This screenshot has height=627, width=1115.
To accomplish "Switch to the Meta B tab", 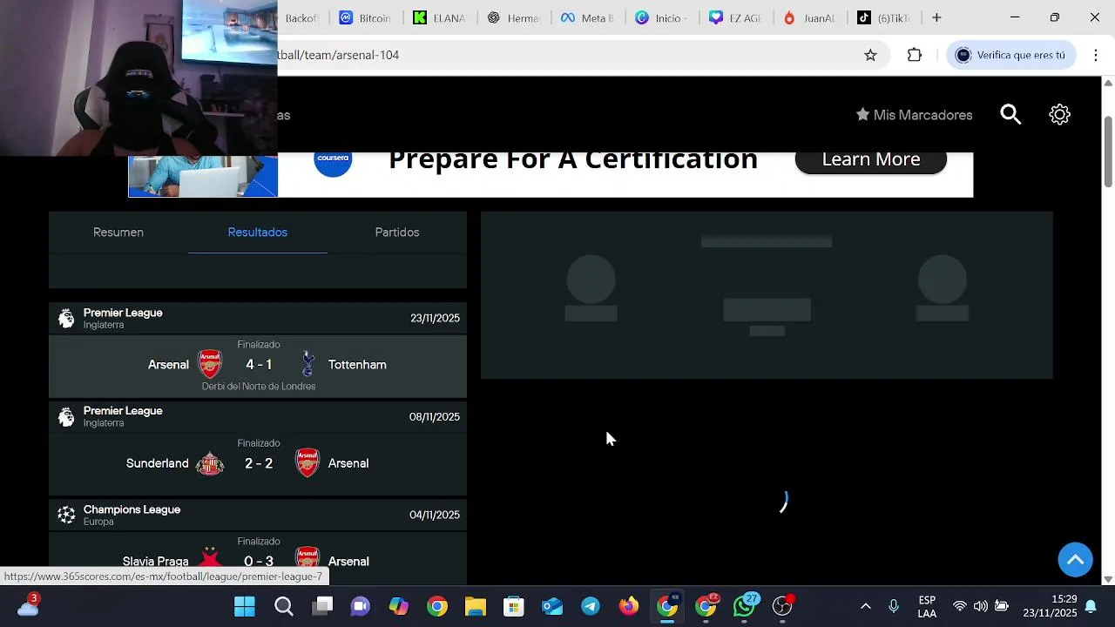I will tap(589, 17).
